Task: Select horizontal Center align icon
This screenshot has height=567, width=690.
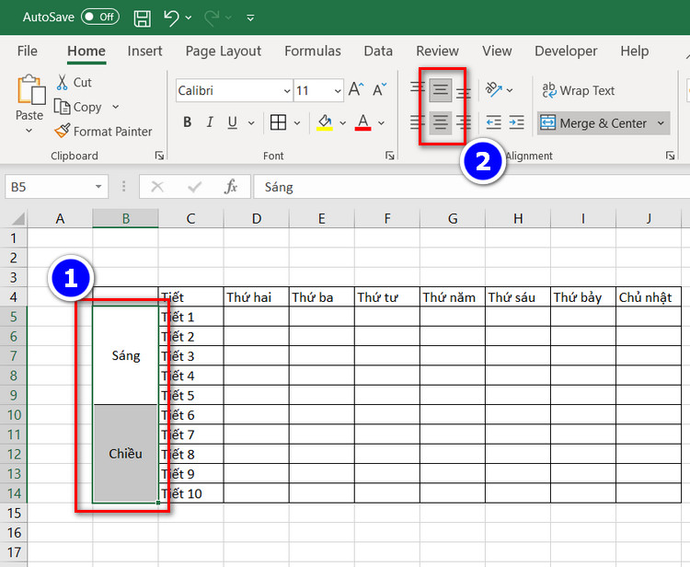Action: (x=441, y=122)
